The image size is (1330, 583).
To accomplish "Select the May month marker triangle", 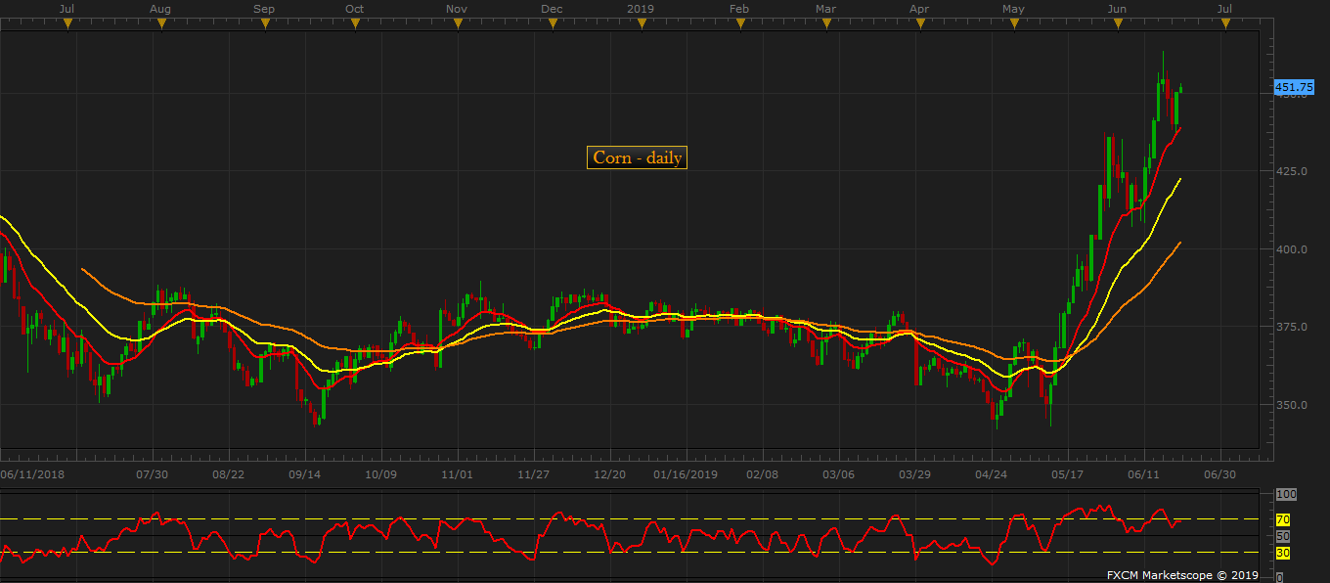I will [1014, 24].
